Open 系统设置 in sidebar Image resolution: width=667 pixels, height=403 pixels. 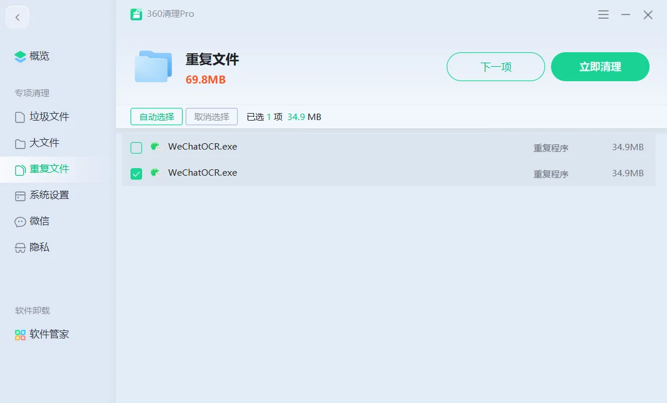pyautogui.click(x=42, y=195)
